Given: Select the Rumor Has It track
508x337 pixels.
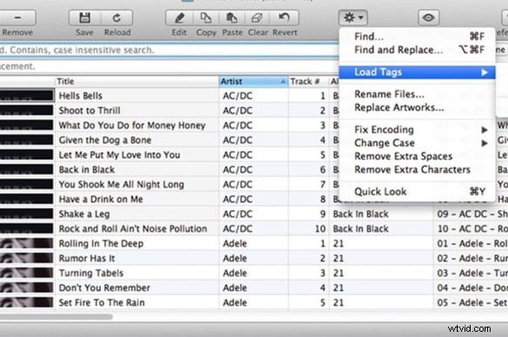Looking at the screenshot, I should click(87, 258).
